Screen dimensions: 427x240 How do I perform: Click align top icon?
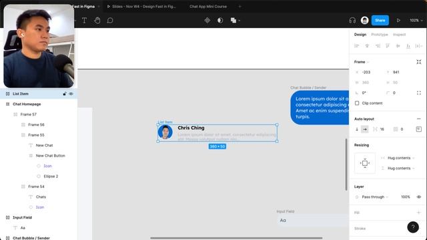[388, 46]
